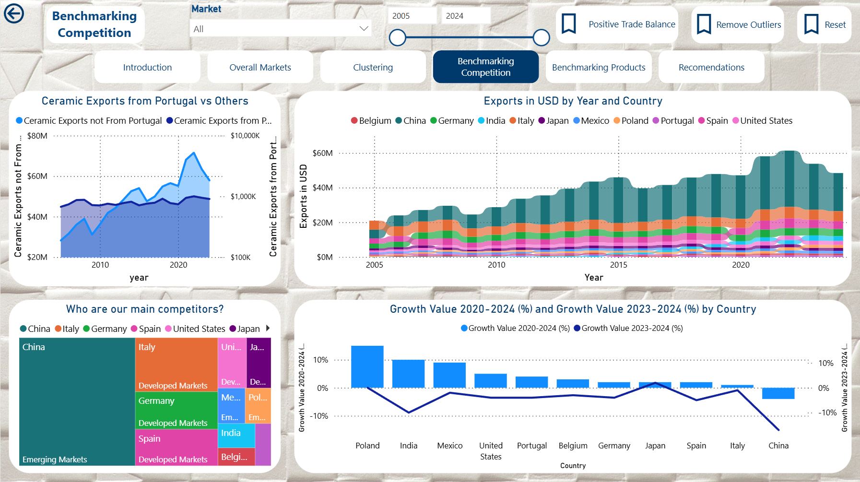Open the Market dropdown
Image resolution: width=860 pixels, height=482 pixels.
tap(281, 29)
